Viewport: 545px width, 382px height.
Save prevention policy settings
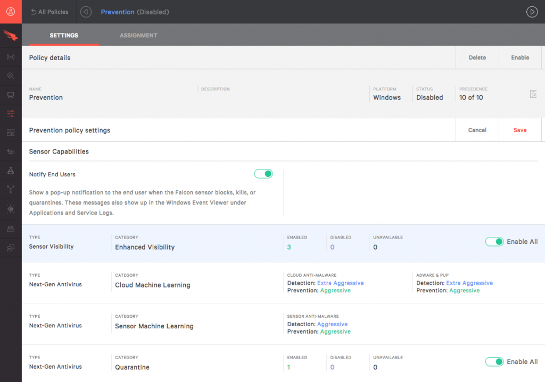pyautogui.click(x=520, y=130)
